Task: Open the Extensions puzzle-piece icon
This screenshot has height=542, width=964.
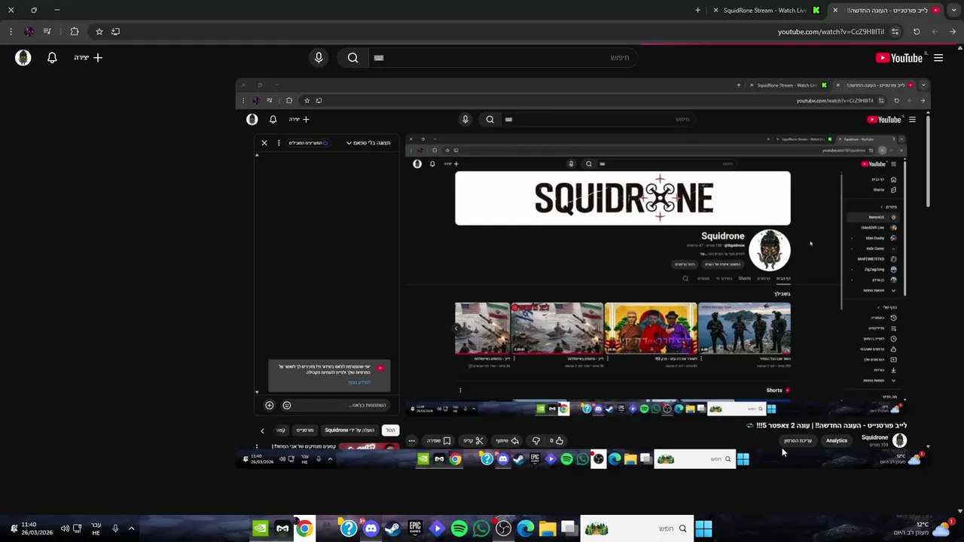Action: tap(75, 32)
